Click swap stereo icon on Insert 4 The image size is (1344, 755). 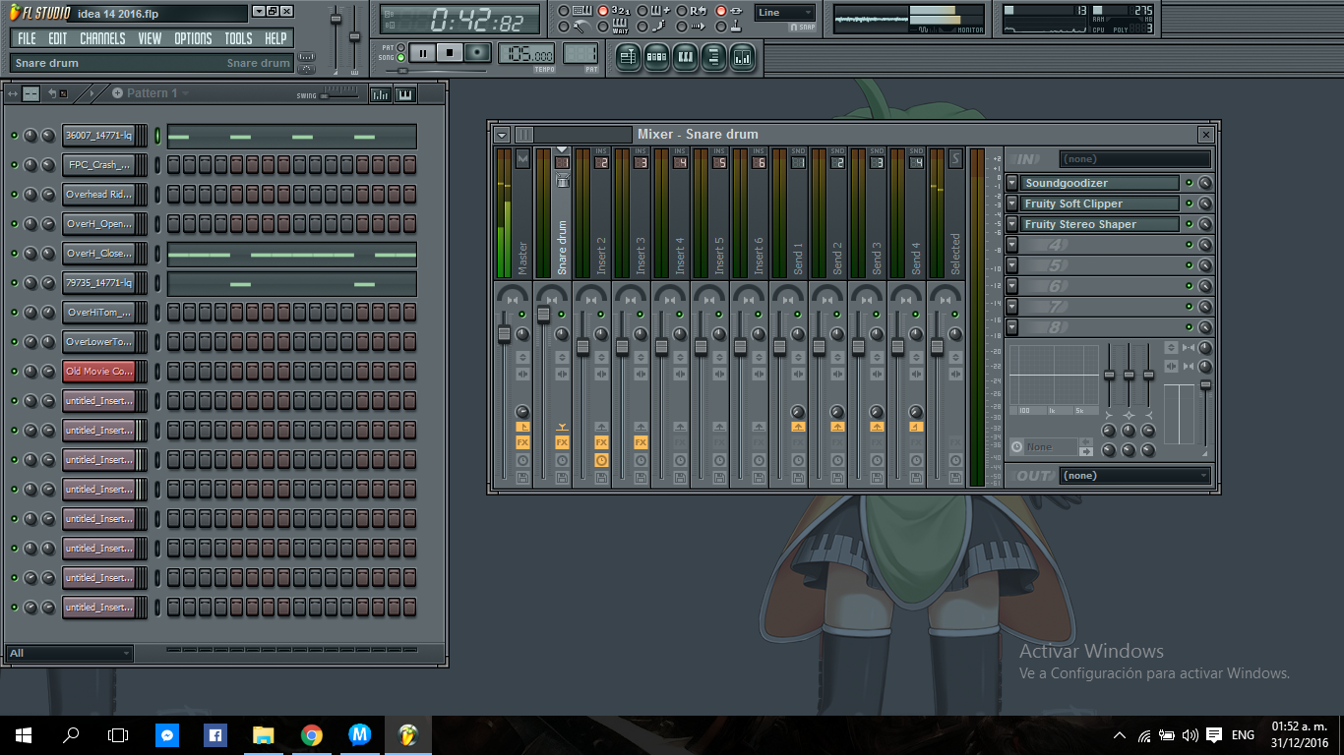click(680, 373)
